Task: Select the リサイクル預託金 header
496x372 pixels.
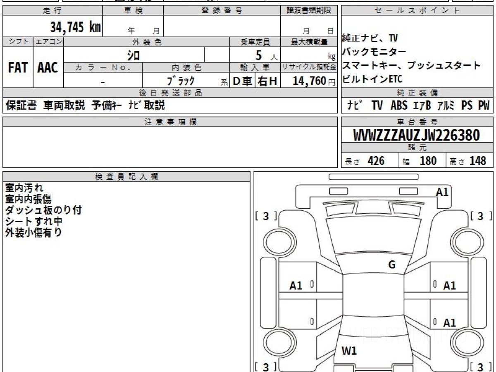Action: (309, 67)
